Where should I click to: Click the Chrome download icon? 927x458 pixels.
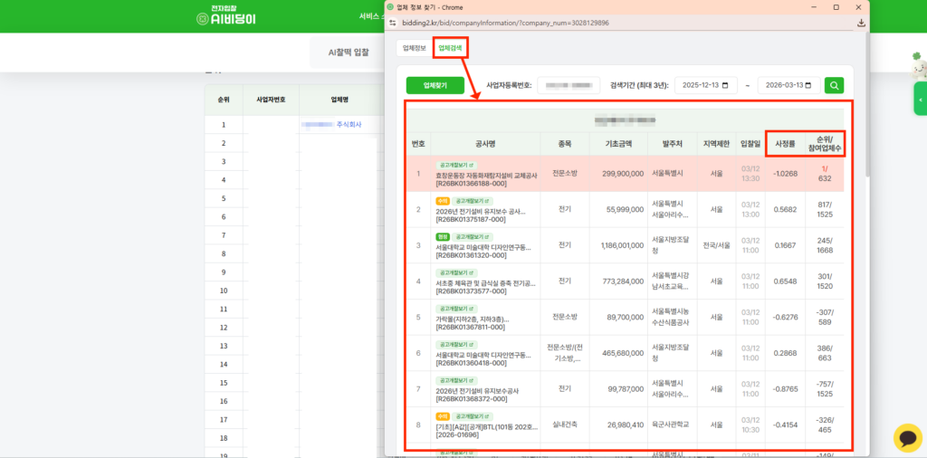click(x=861, y=23)
